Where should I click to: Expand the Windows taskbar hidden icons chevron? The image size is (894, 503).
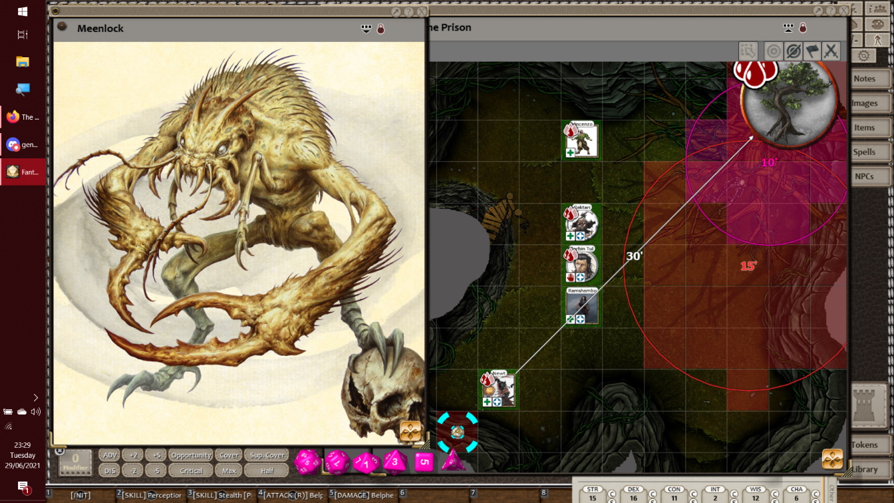(x=35, y=397)
